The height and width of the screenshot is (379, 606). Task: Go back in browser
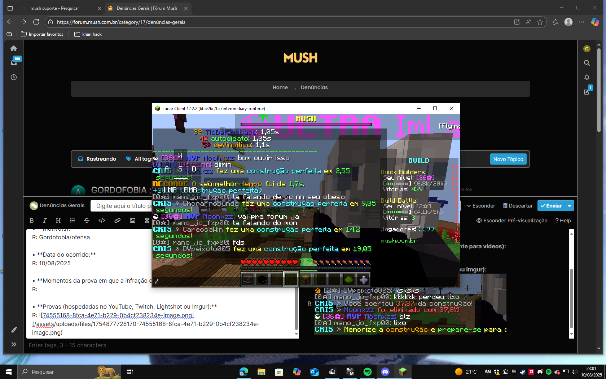[x=10, y=22]
